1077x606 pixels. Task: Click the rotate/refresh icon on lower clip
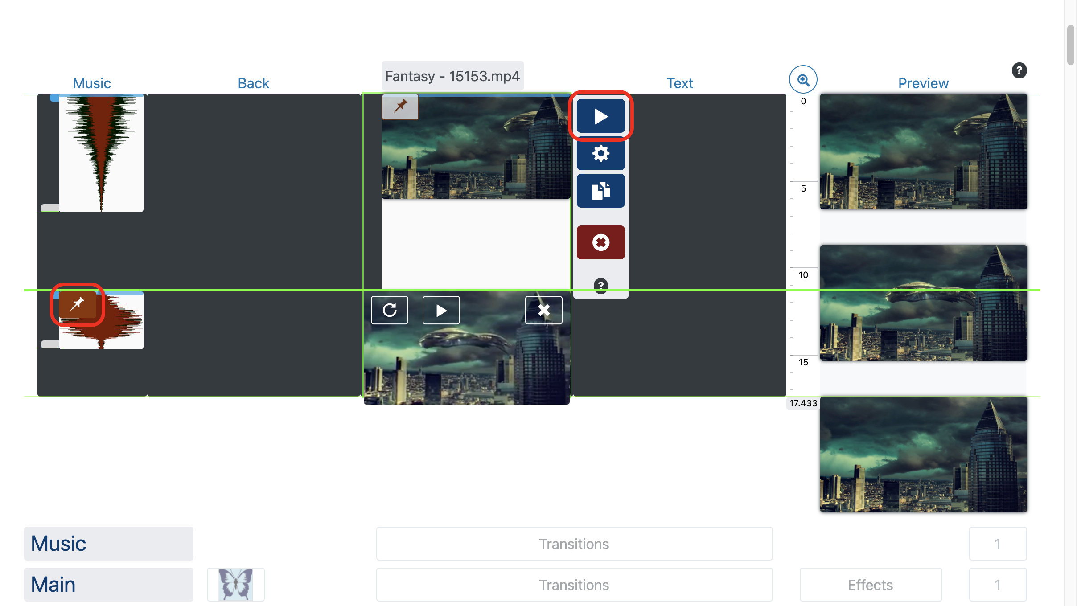[x=390, y=311]
